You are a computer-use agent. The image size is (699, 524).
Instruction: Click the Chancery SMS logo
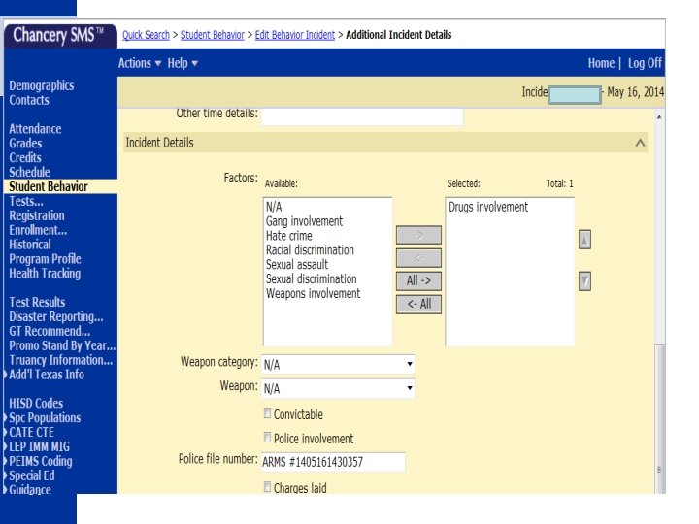click(58, 35)
